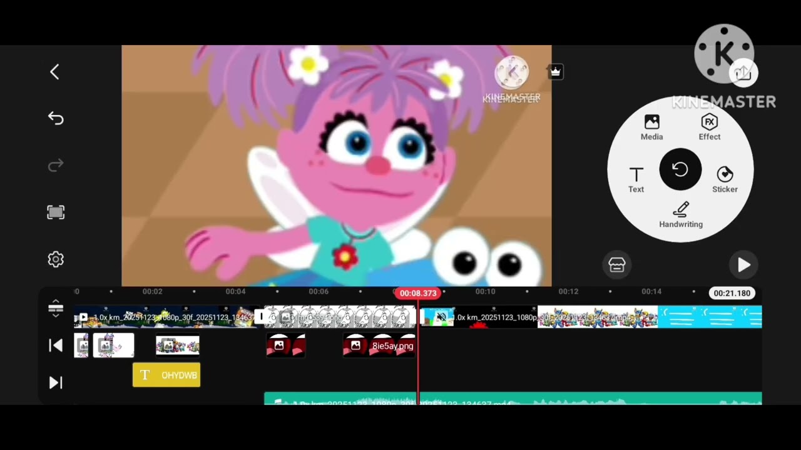Select the red image layer near 00:05

click(285, 346)
